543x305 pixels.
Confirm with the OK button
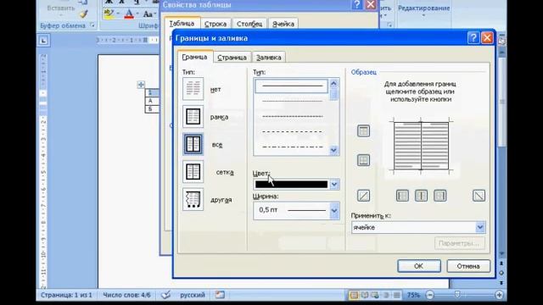tap(418, 266)
